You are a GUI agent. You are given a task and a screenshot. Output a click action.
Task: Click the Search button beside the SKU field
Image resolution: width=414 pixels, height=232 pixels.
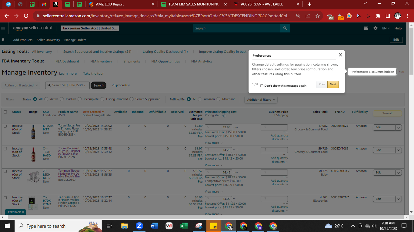click(98, 86)
